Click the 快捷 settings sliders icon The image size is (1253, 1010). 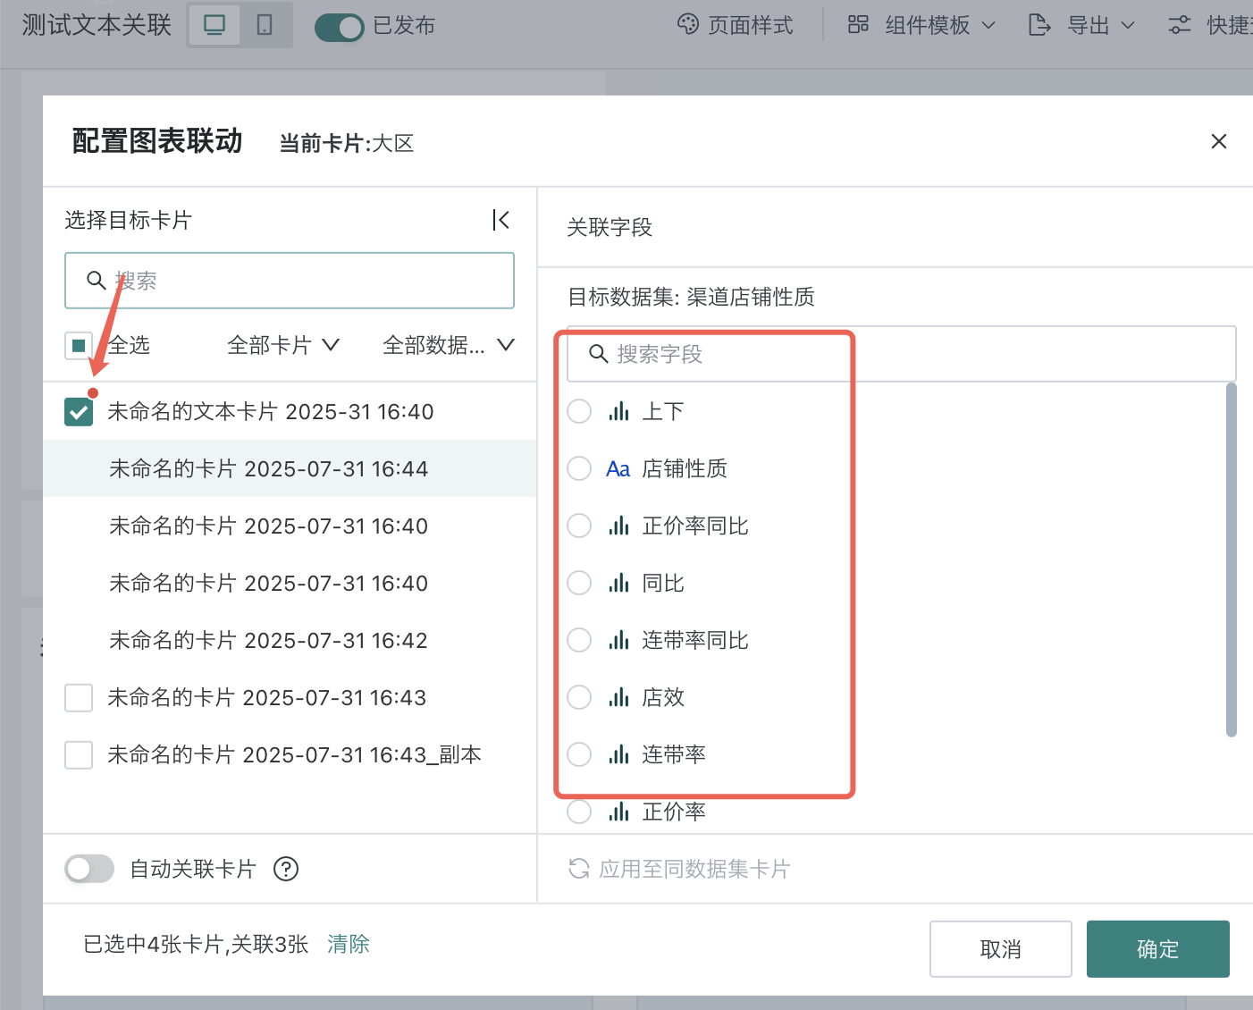[1180, 25]
